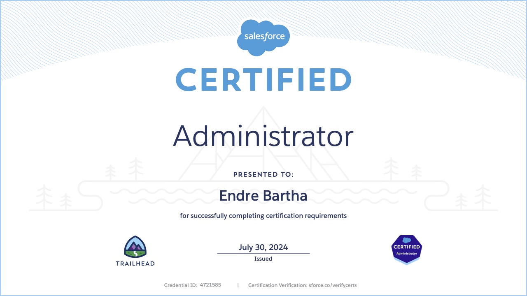This screenshot has height=296, width=527.
Task: Select the certification requirements completion text
Action: tap(263, 215)
